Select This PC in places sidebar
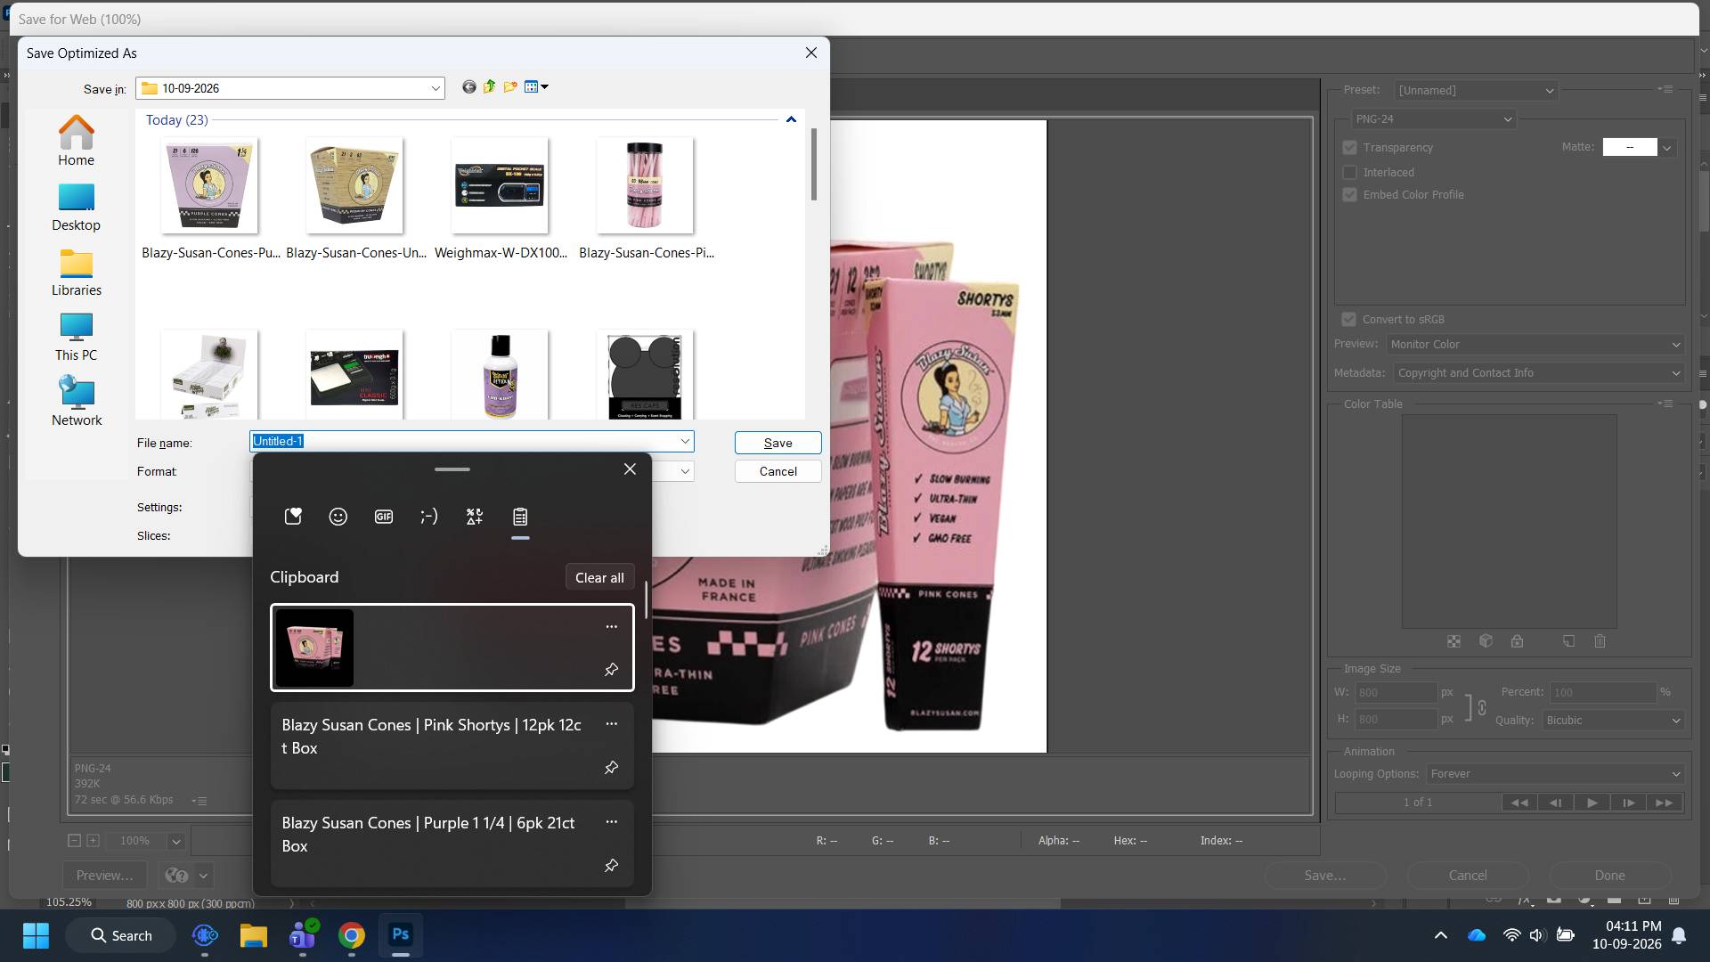Image resolution: width=1710 pixels, height=962 pixels. pyautogui.click(x=76, y=338)
